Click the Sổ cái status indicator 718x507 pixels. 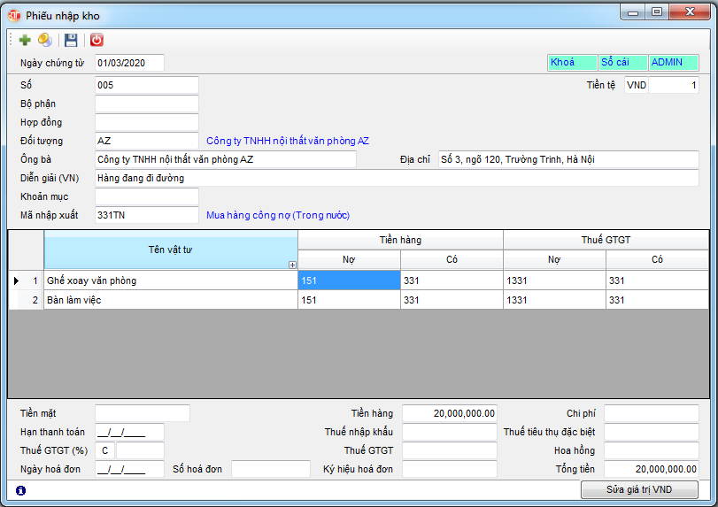(622, 62)
